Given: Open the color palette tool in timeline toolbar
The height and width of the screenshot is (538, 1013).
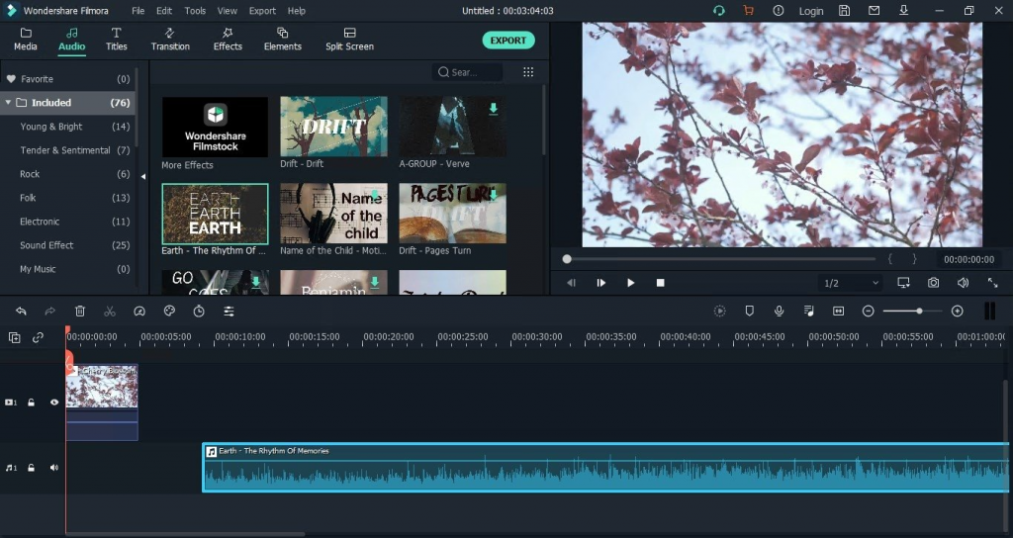Looking at the screenshot, I should tap(169, 312).
